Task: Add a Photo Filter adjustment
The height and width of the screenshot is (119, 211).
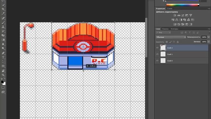Action: coord(185,20)
